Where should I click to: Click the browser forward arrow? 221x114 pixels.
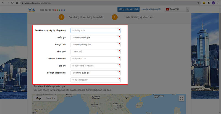8,3
